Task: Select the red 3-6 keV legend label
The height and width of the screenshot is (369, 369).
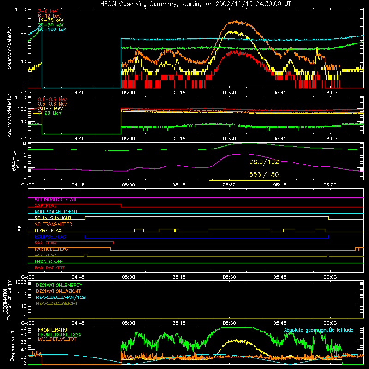Action: 48,11
